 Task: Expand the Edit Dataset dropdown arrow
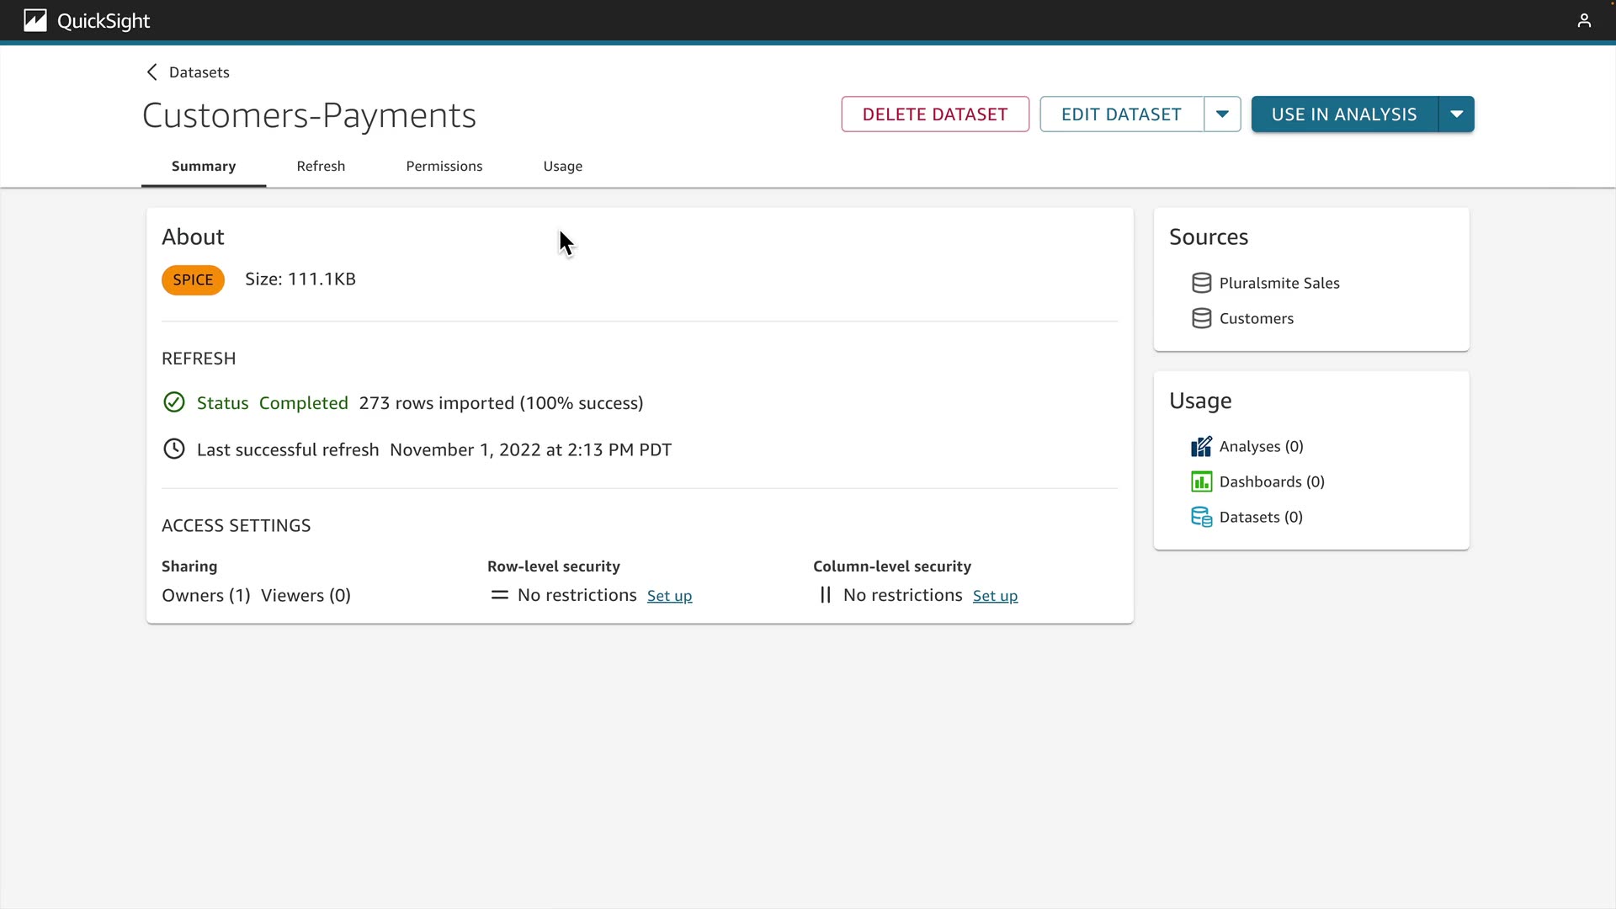click(1222, 114)
